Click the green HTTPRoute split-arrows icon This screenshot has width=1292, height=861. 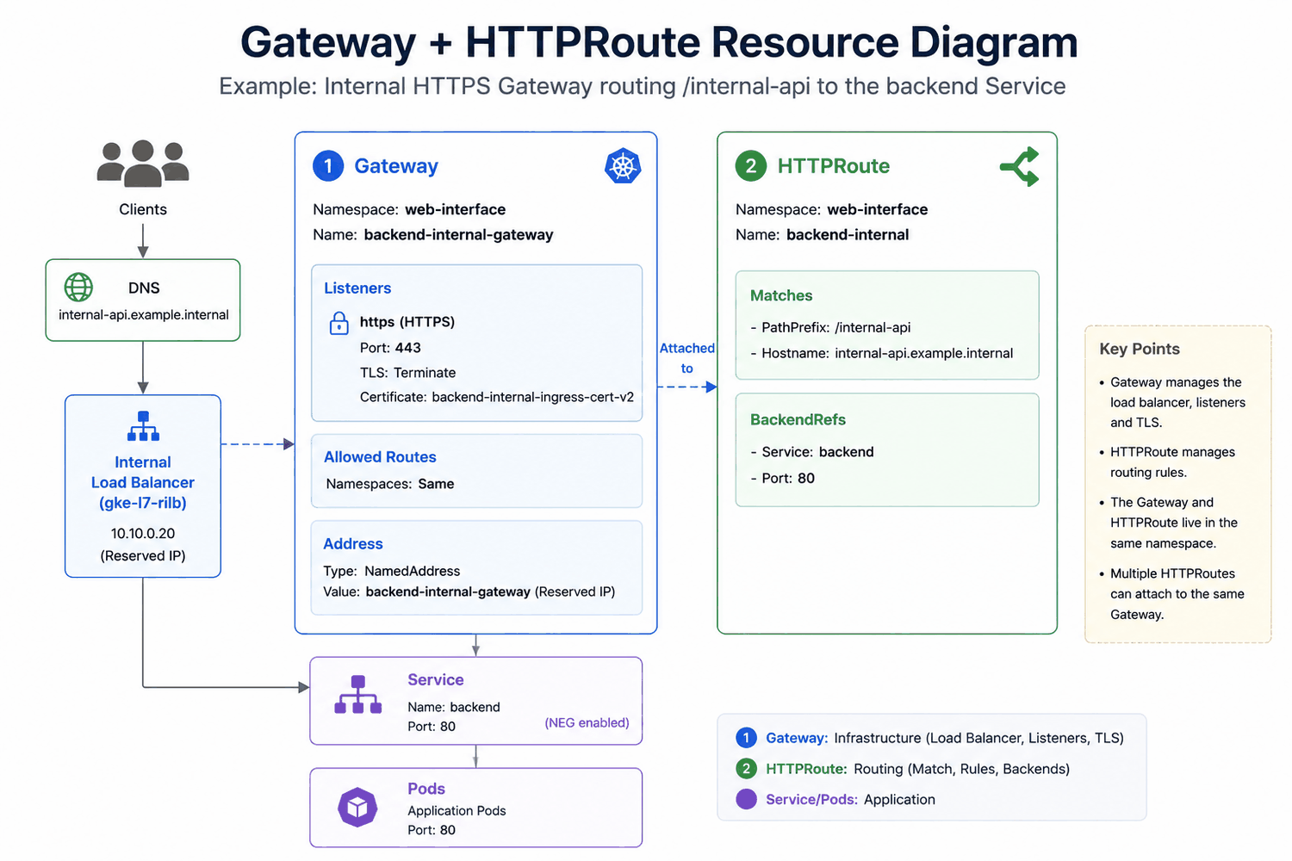point(1020,167)
